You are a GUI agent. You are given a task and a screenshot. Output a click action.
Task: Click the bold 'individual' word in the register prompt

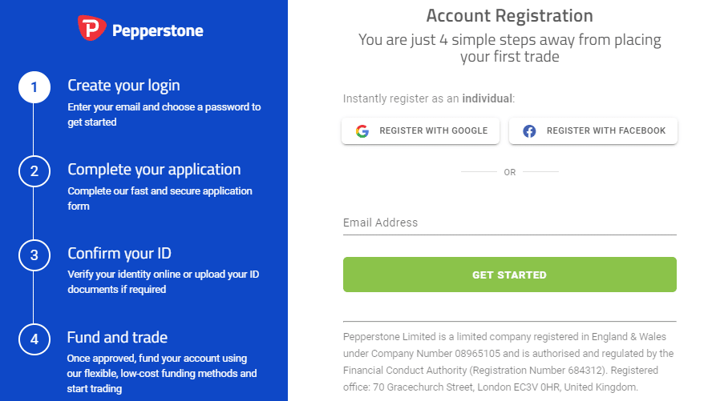point(488,98)
